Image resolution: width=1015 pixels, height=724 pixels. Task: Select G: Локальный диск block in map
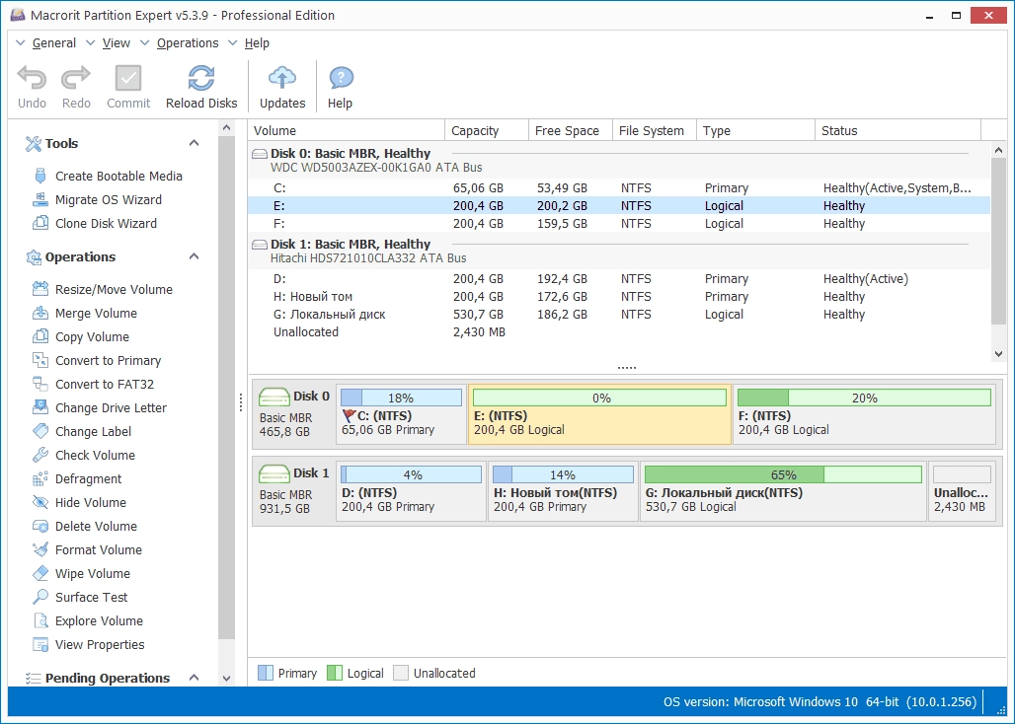click(783, 491)
